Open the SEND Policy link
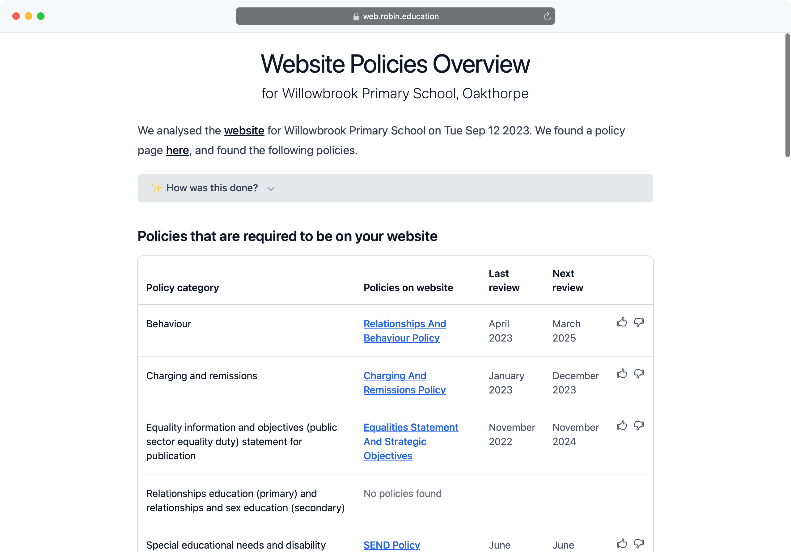The image size is (791, 552). click(x=391, y=545)
